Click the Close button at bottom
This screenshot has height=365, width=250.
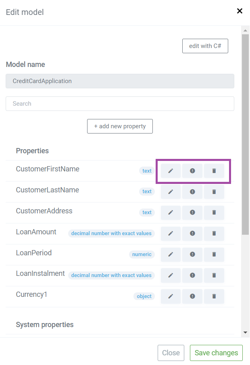click(x=171, y=353)
